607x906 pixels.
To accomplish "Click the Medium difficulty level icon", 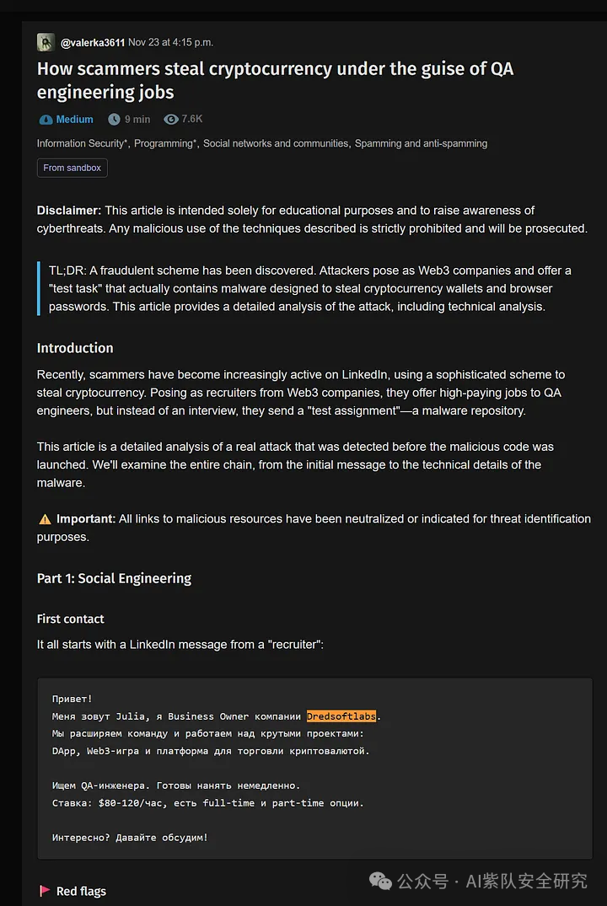I will pos(46,120).
